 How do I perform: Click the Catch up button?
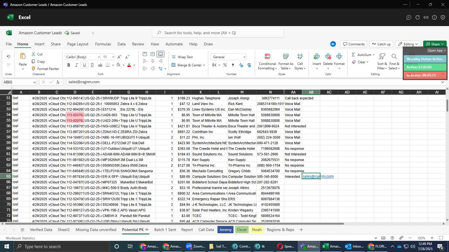[x=381, y=44]
